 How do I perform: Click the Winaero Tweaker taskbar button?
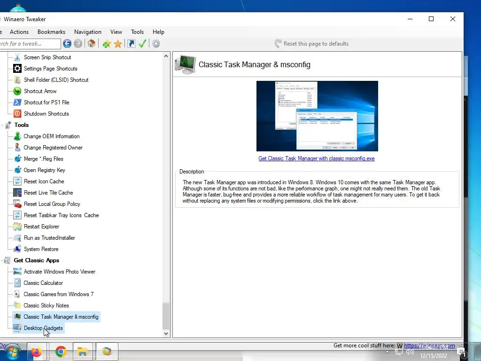point(107,352)
